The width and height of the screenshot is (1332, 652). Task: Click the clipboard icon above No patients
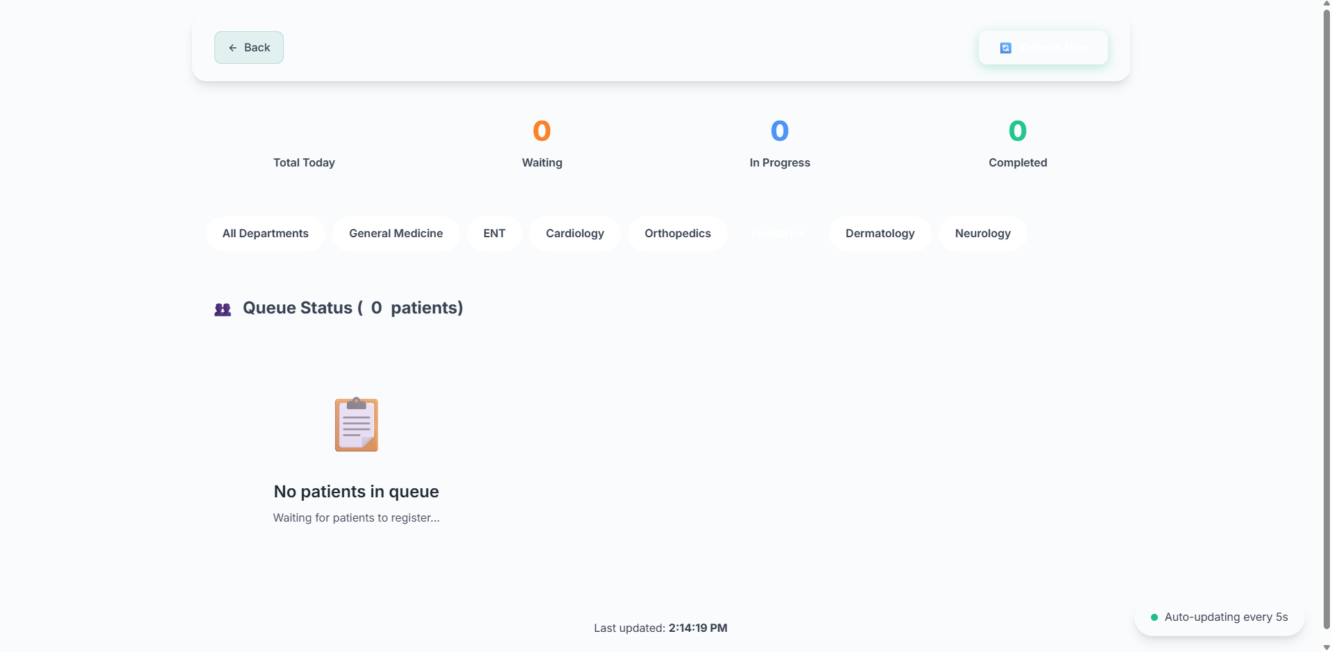pos(357,424)
